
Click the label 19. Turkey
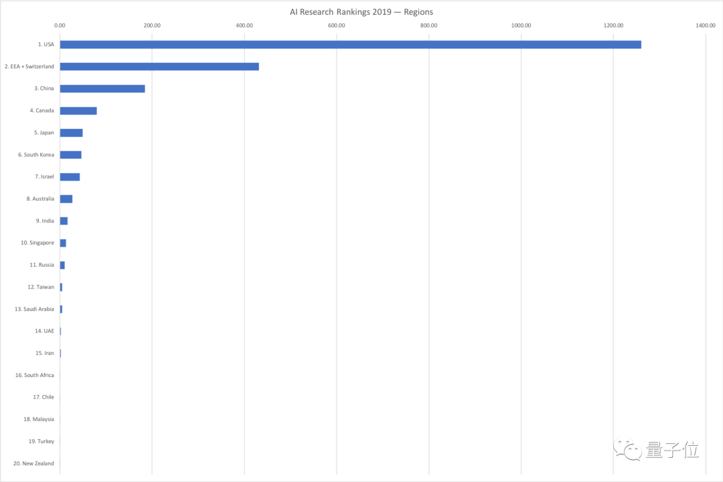coord(42,441)
